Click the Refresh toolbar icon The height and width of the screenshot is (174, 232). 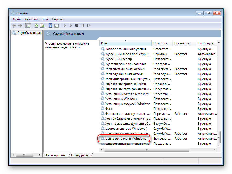[x=36, y=26]
